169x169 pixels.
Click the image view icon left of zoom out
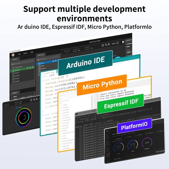pyautogui.click(x=103, y=45)
